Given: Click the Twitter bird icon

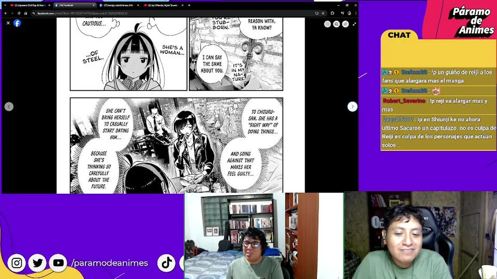Looking at the screenshot, I should (38, 263).
